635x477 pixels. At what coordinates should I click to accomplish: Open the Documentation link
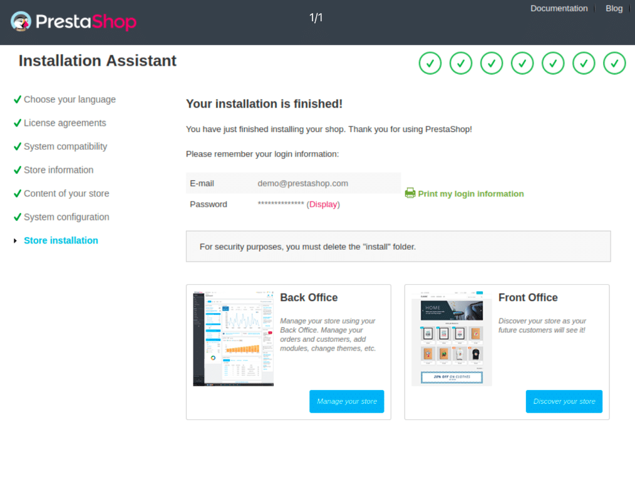(x=559, y=9)
